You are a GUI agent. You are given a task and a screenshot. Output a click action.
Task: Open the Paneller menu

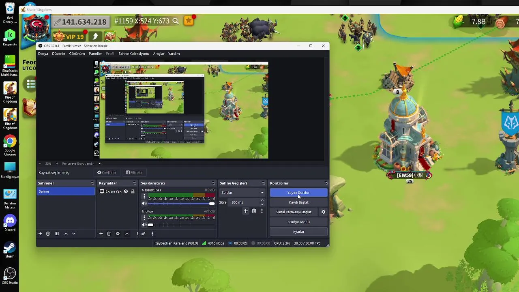coord(95,54)
